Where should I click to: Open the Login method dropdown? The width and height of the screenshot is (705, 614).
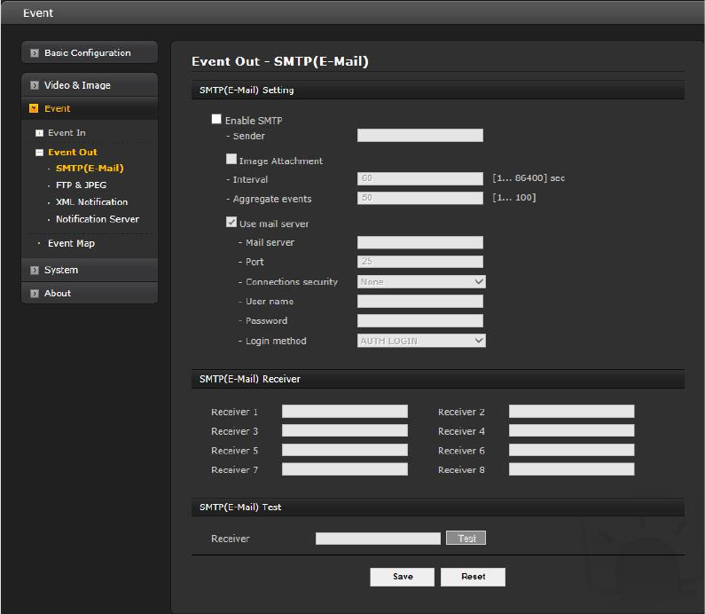pyautogui.click(x=421, y=341)
